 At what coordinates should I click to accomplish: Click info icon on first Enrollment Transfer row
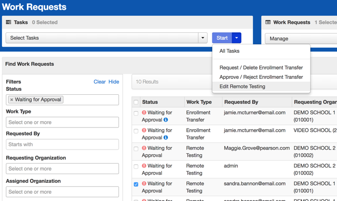166,120
